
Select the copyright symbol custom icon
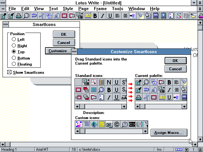[117, 124]
